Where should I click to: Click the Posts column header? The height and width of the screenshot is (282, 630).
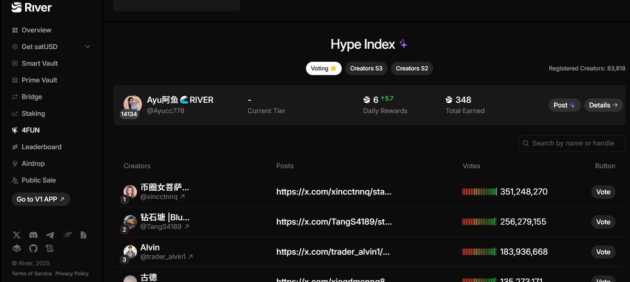point(285,166)
